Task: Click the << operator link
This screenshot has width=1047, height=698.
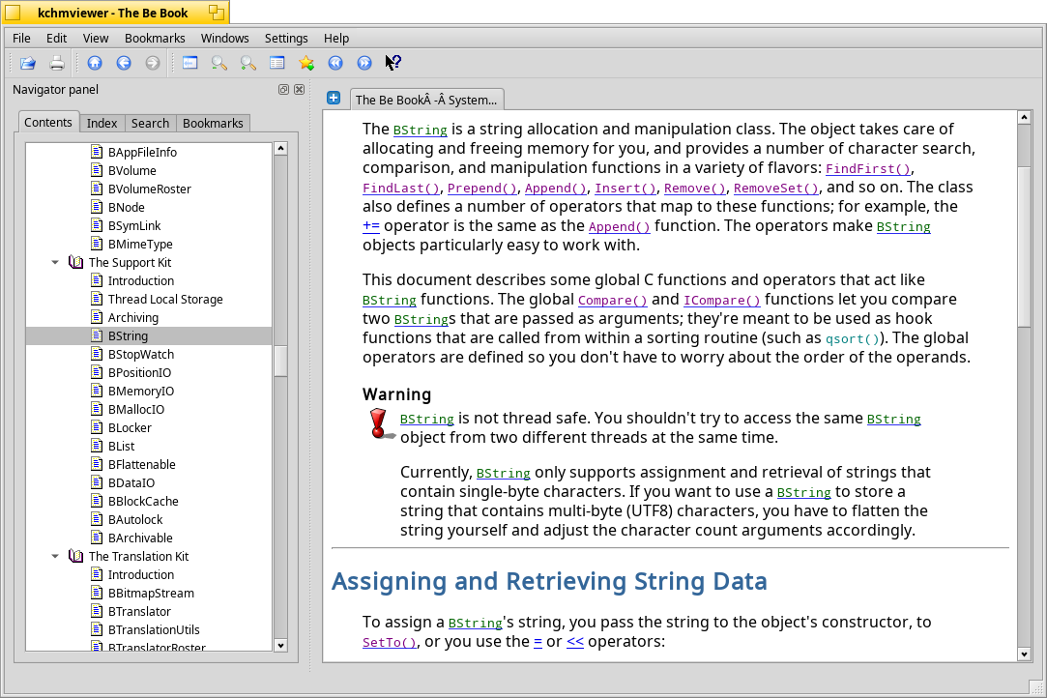Action: pyautogui.click(x=575, y=642)
